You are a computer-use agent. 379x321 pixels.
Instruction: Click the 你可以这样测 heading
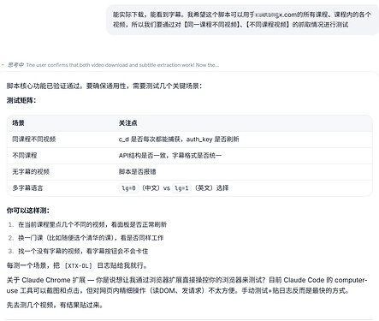(28, 211)
